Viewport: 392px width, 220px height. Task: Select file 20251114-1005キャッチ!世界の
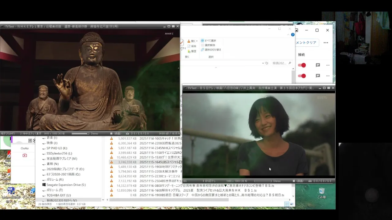[160, 138]
